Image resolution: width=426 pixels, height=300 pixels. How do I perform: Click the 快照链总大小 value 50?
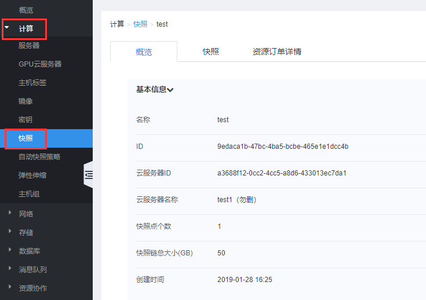click(x=221, y=253)
